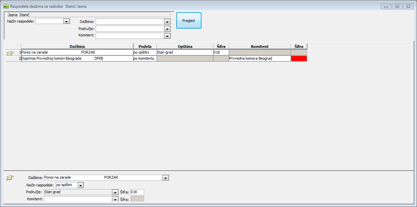Click the Komitent column header
Image resolution: width=417 pixels, height=207 pixels.
pos(259,47)
